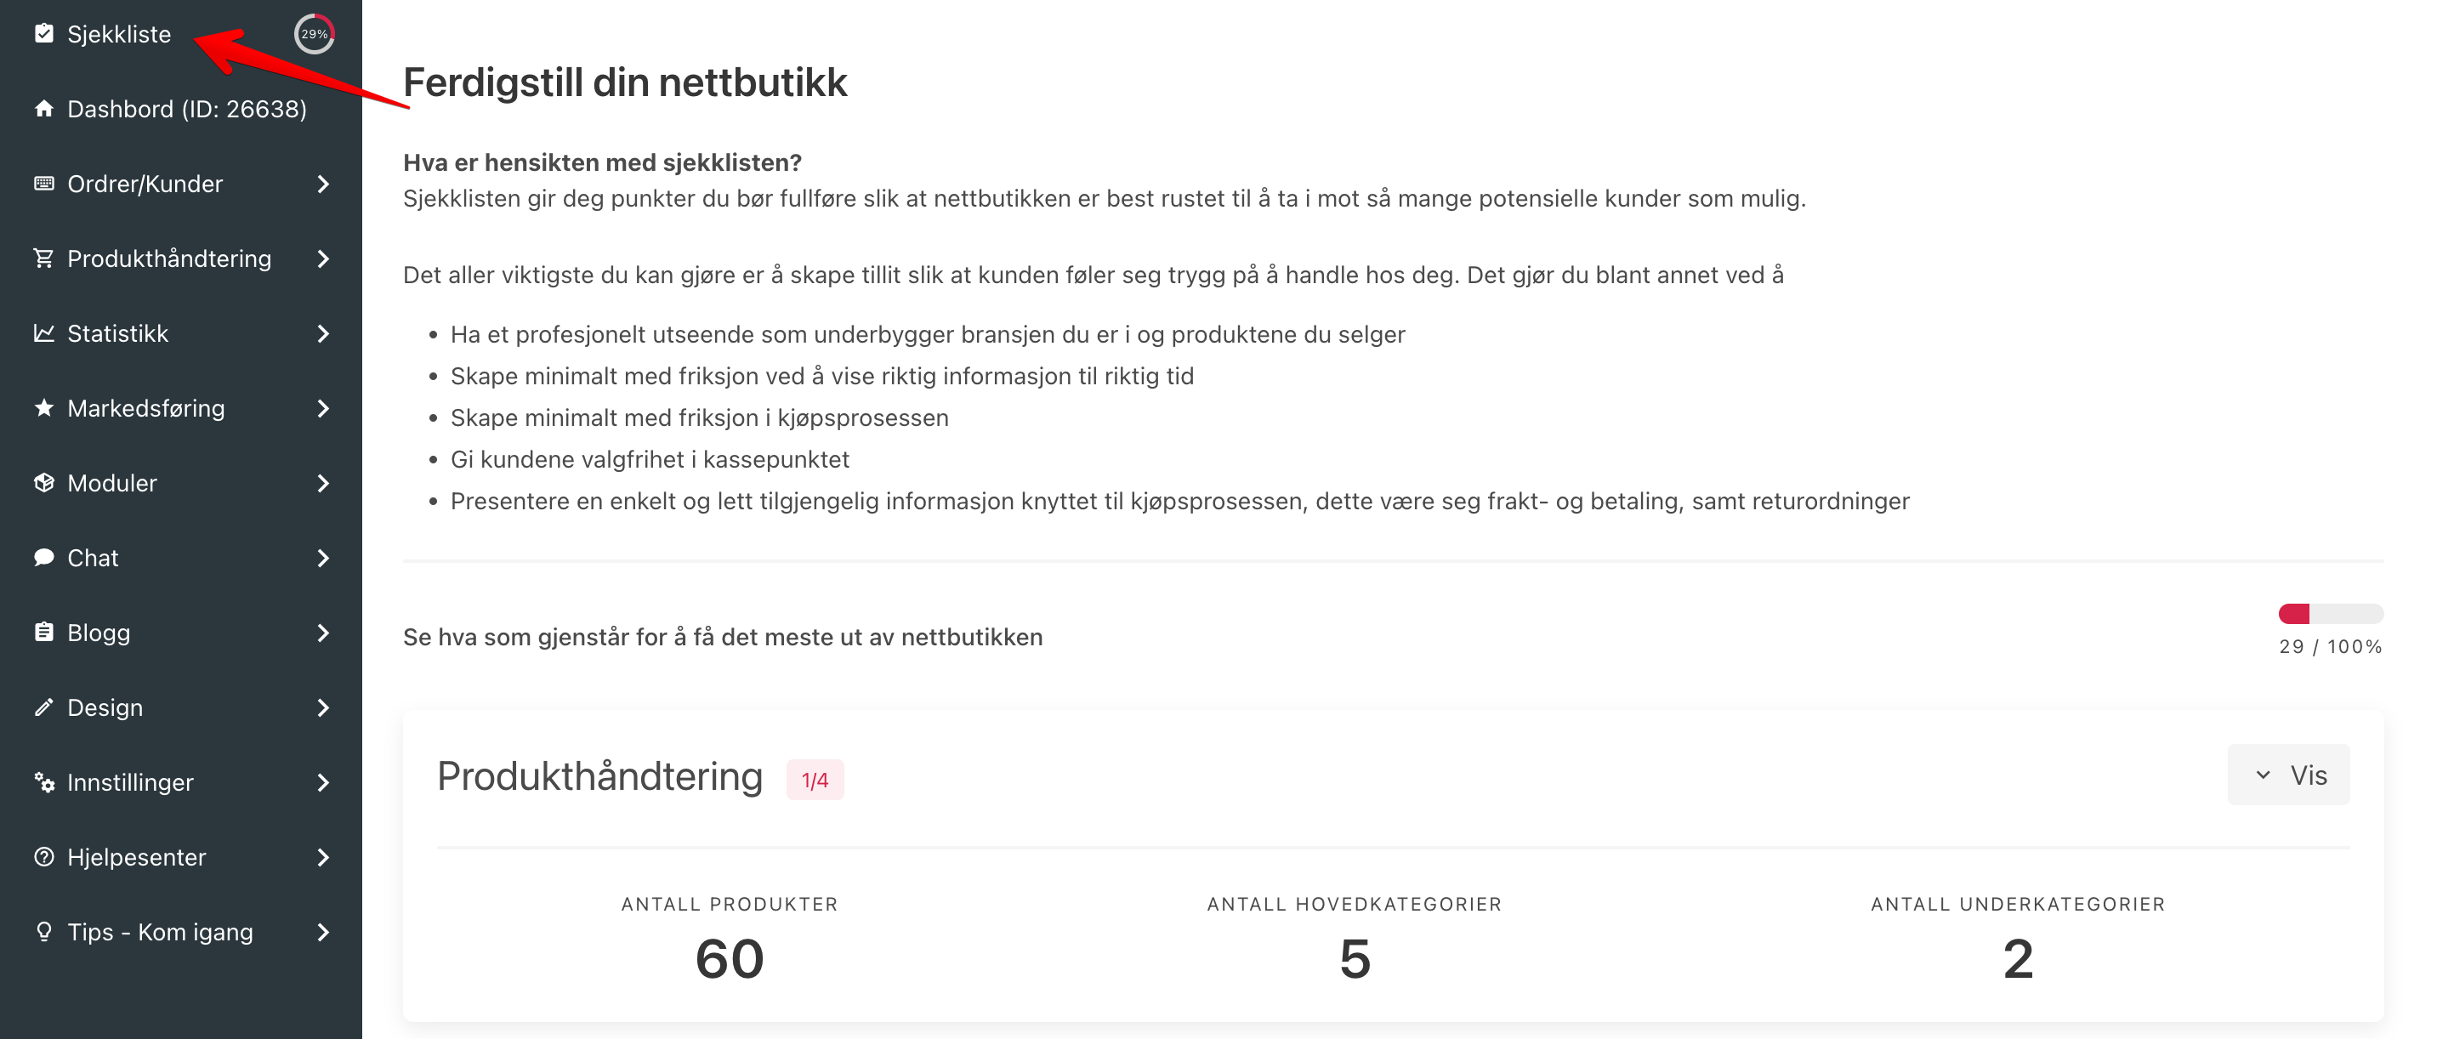Expand the Ordrer/Kunder menu chevron
This screenshot has height=1039, width=2437.
click(x=324, y=184)
